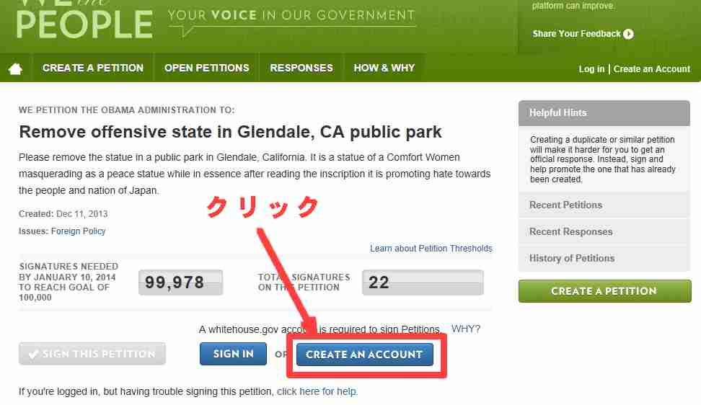Viewport: 701px width, 405px height.
Task: Open the click here for help link
Action: tap(317, 391)
